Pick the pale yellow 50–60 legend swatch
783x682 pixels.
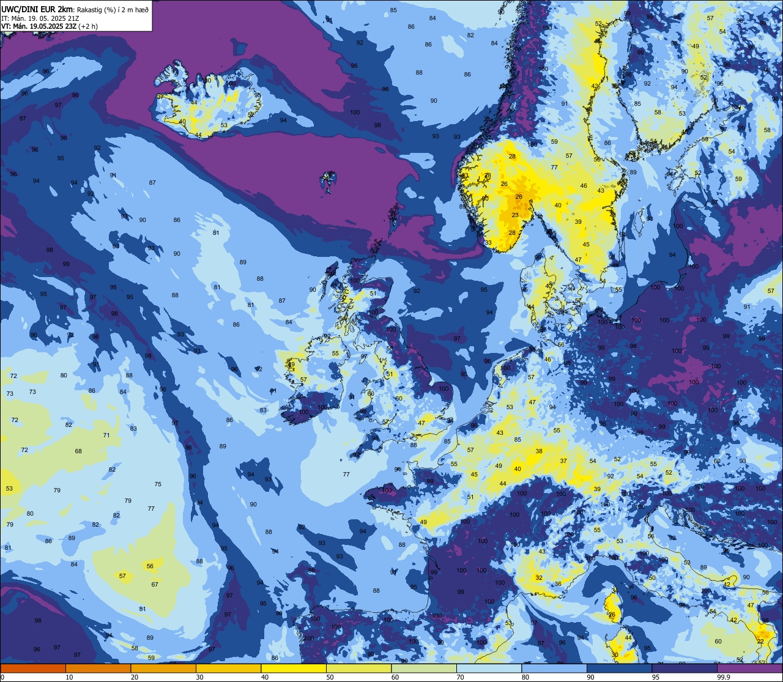pyautogui.click(x=358, y=669)
